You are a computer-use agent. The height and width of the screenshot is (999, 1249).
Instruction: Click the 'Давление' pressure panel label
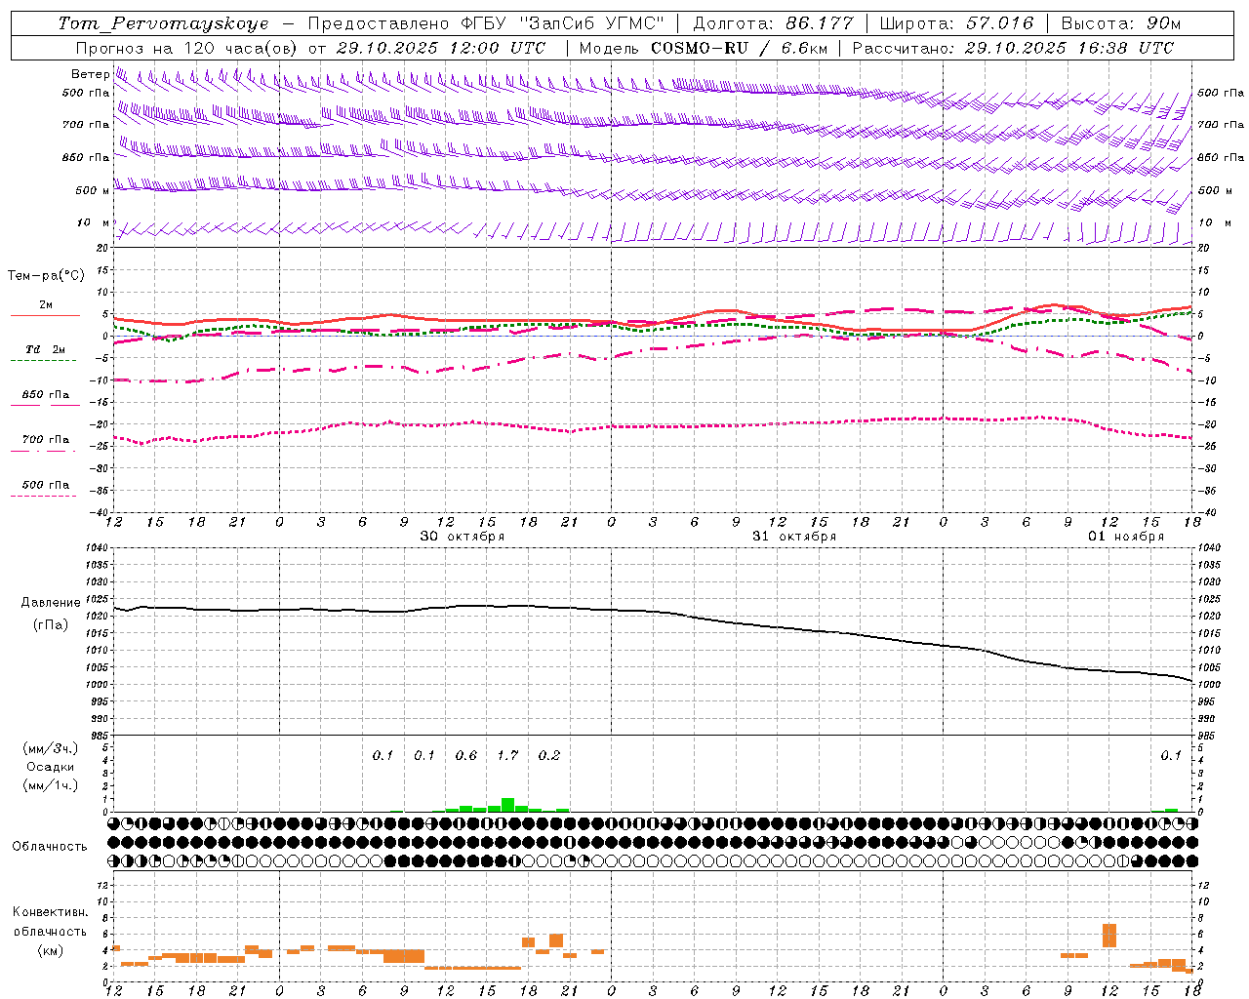point(51,603)
